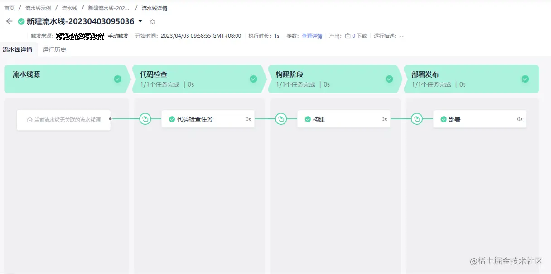Open 流水线示例 breadcrumb
Viewport: 551px width, 274px height.
point(38,8)
